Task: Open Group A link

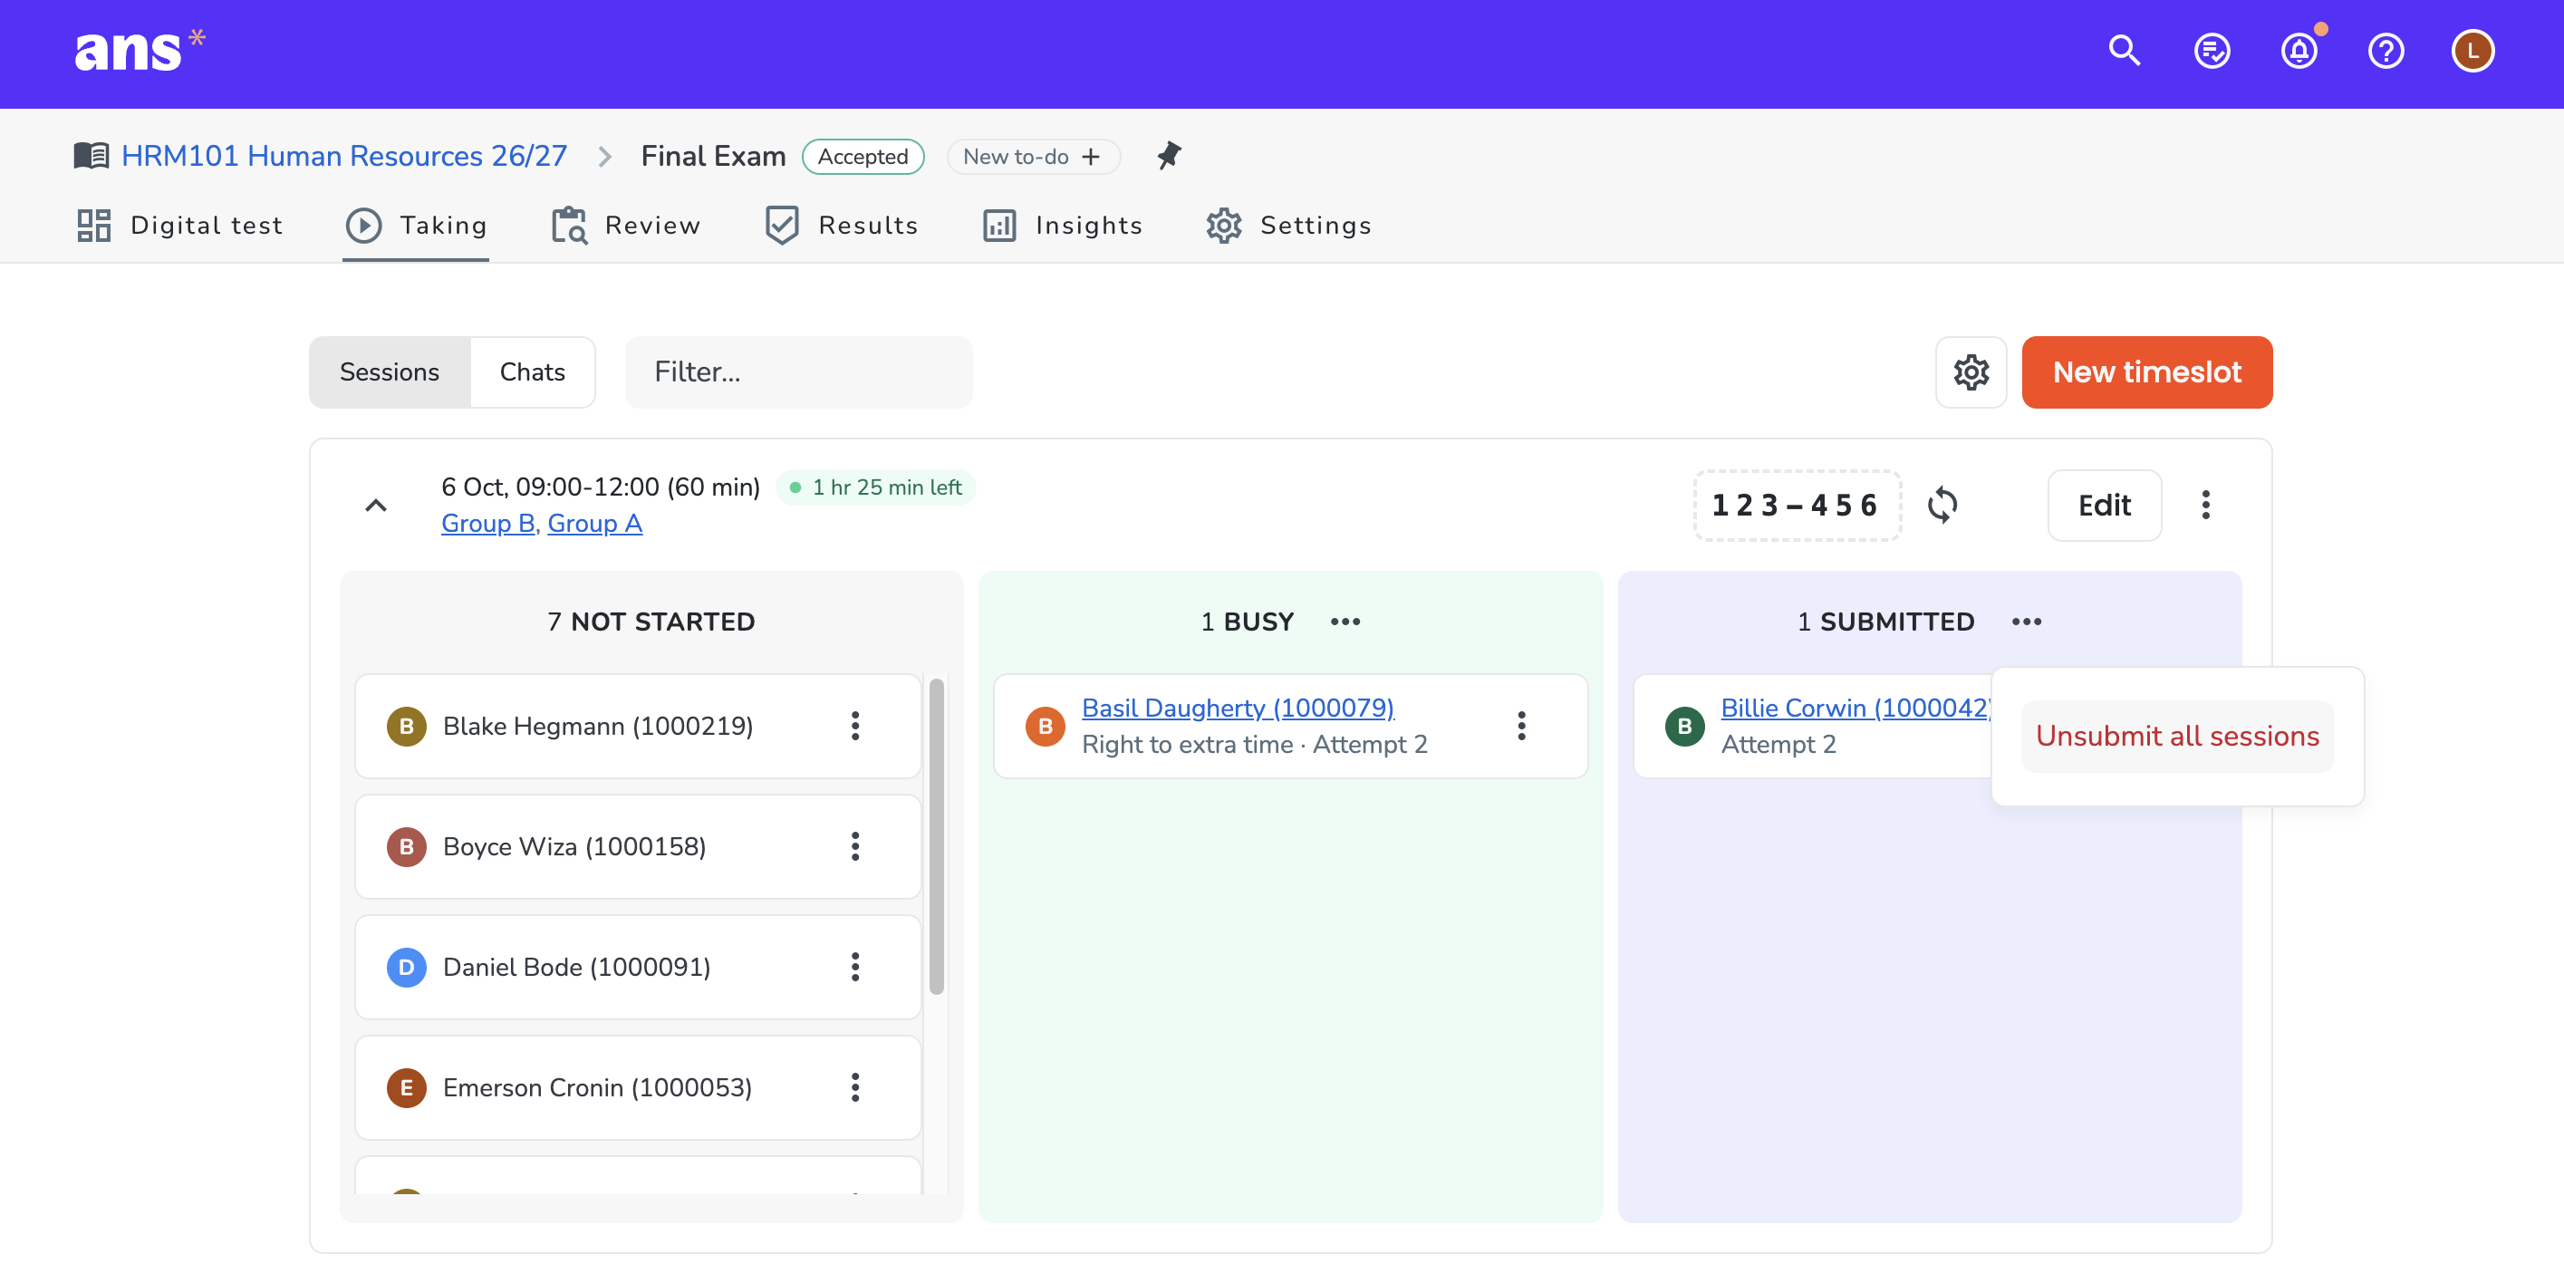Action: point(594,523)
